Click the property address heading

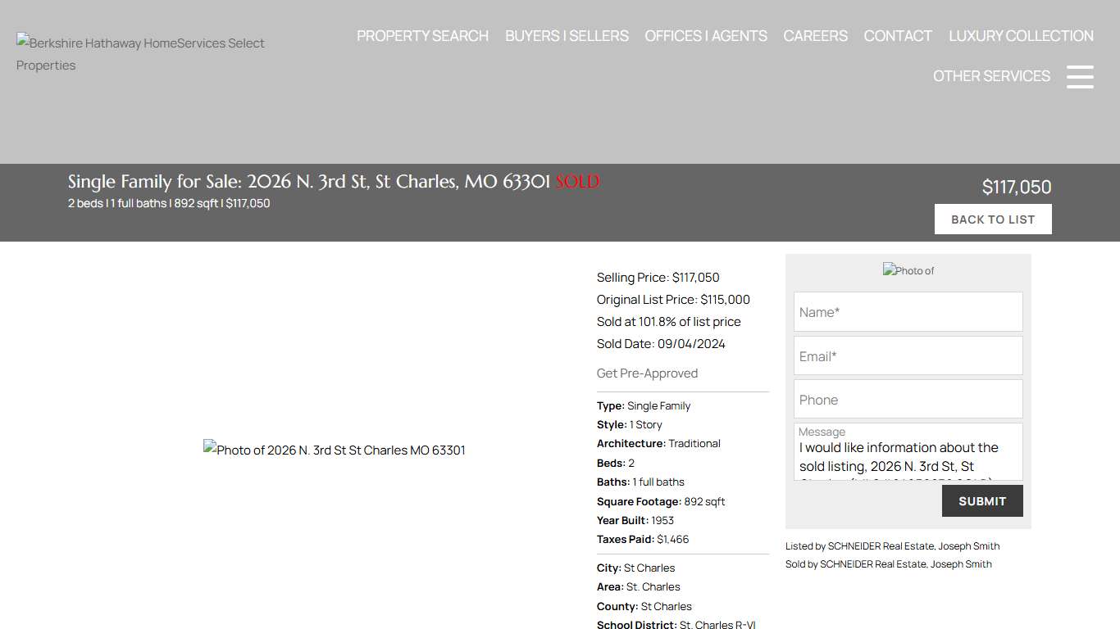(x=309, y=182)
